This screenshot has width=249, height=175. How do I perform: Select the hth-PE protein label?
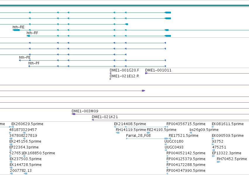25,57
